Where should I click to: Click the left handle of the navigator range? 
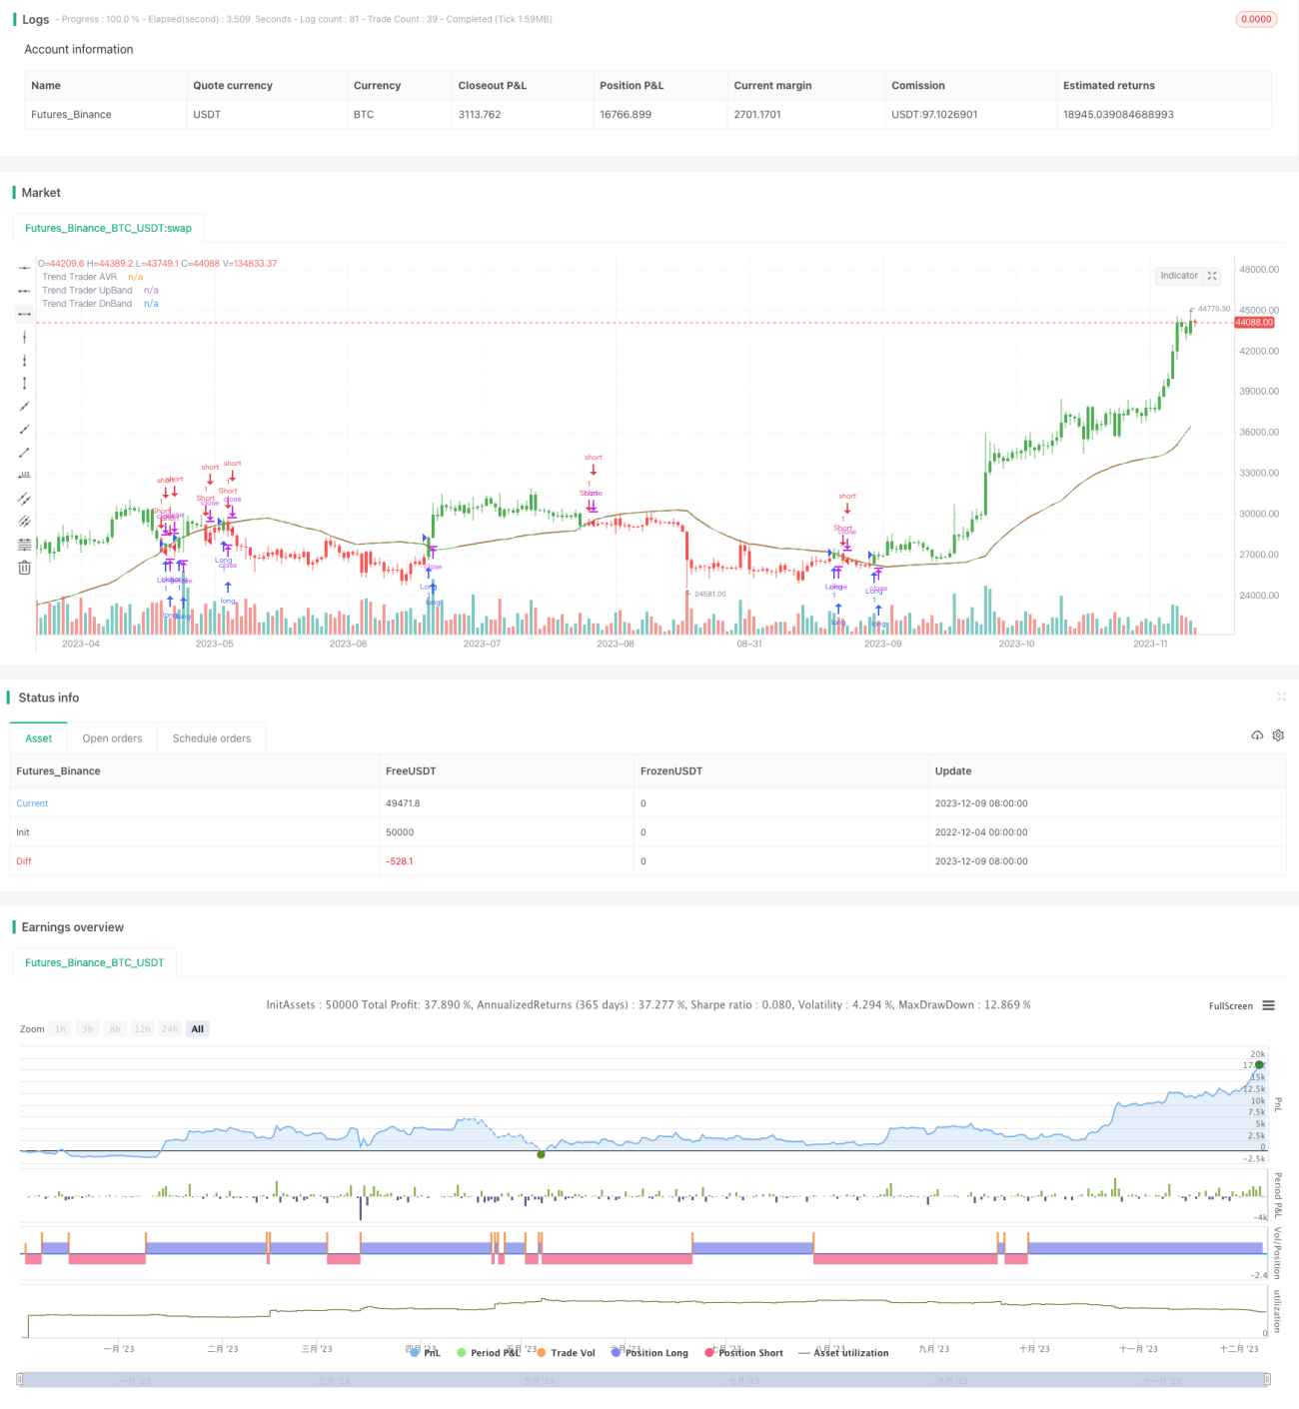tap(21, 1380)
